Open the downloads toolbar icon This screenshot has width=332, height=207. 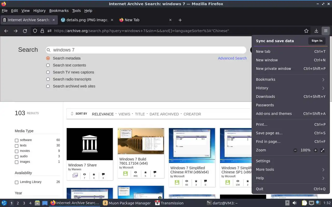316,31
